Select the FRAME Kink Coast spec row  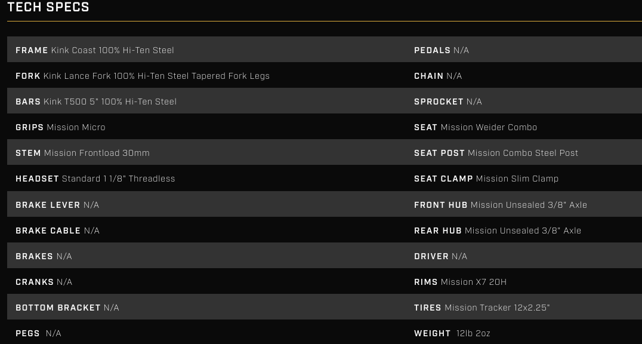pyautogui.click(x=95, y=50)
